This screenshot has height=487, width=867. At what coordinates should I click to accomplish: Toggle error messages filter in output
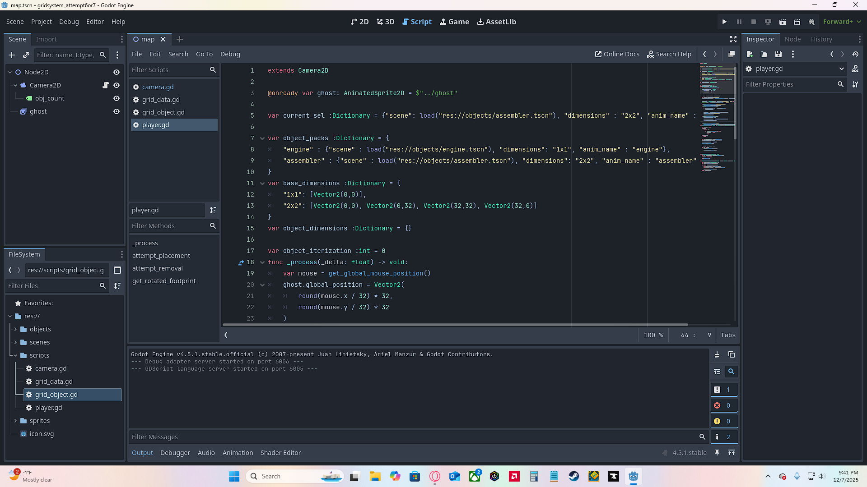[723, 405]
